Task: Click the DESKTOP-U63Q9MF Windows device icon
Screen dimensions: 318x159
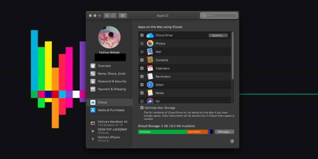Action: (x=93, y=131)
